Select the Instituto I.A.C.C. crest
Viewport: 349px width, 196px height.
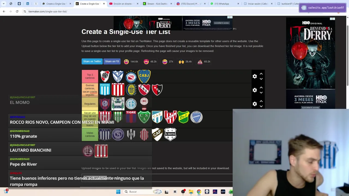(170, 117)
